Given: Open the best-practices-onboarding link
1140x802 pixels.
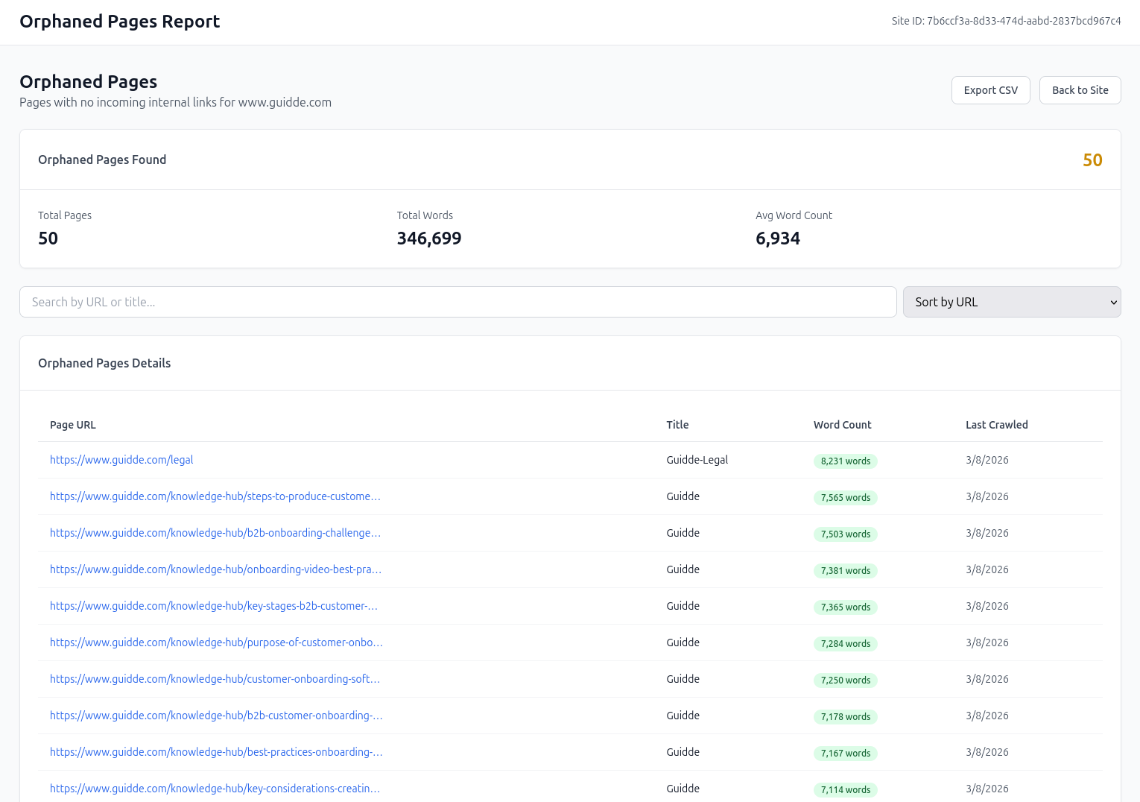Looking at the screenshot, I should [216, 752].
